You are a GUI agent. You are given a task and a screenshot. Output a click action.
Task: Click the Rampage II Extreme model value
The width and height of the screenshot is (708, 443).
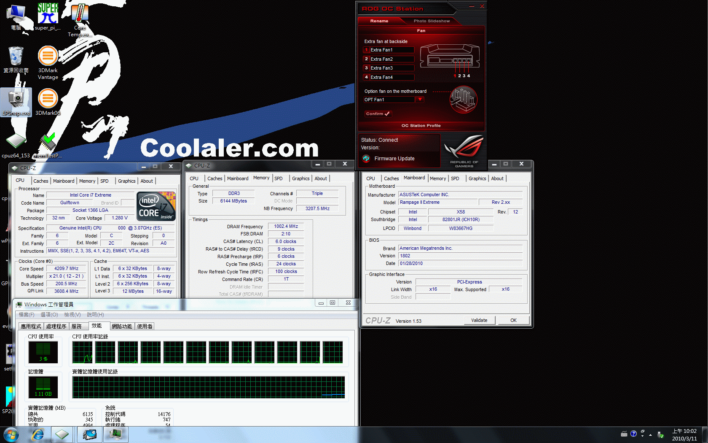point(438,202)
